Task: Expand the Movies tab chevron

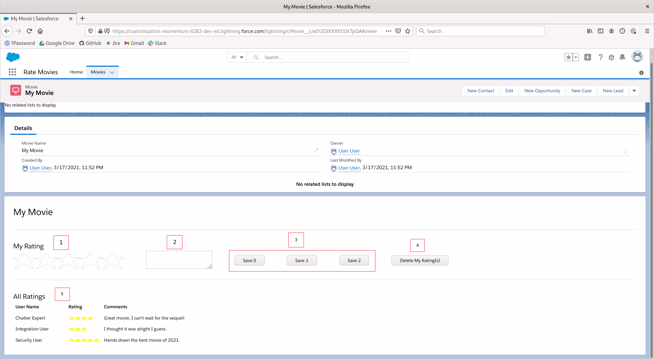Action: pyautogui.click(x=112, y=72)
